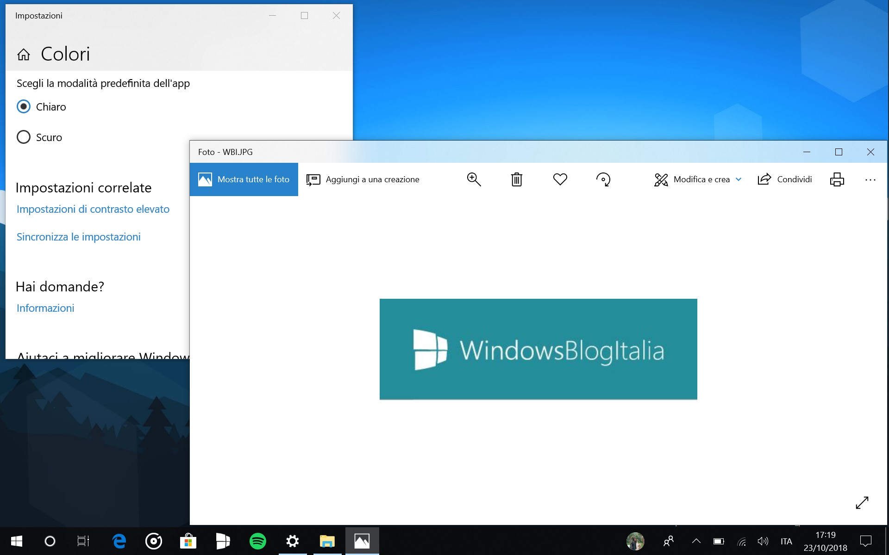The image size is (889, 555).
Task: Open the volume speaker control
Action: (x=763, y=541)
